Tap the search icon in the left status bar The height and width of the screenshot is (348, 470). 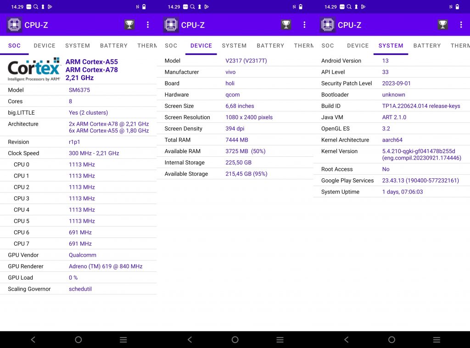[36, 6]
